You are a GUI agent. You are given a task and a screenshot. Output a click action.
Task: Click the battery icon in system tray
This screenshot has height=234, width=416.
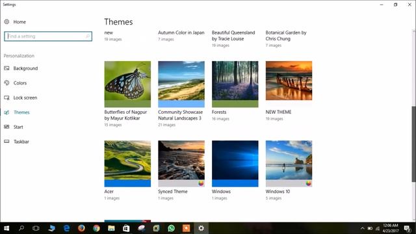370,228
